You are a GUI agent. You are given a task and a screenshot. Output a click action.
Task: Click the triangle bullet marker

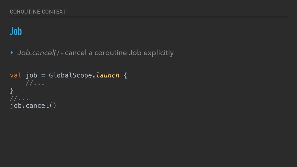pos(12,53)
